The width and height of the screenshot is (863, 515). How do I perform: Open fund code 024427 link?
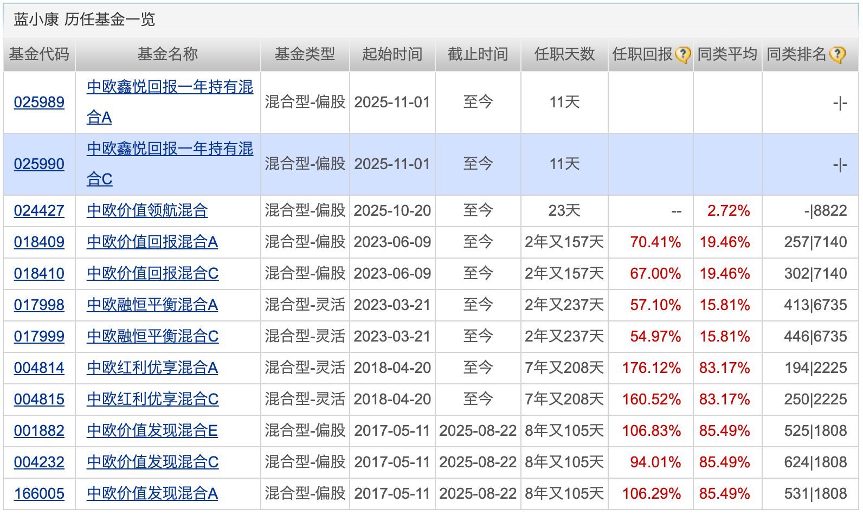(x=39, y=210)
